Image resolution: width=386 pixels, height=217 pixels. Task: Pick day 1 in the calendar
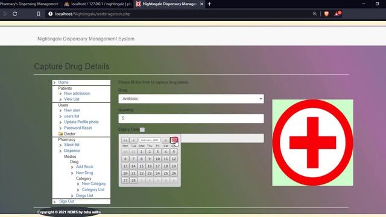click(x=142, y=152)
